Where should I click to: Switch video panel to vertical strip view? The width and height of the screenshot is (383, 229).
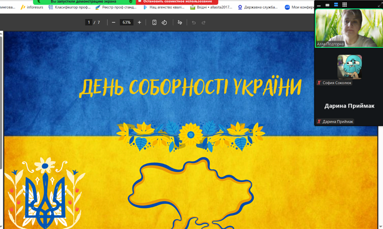336,5
